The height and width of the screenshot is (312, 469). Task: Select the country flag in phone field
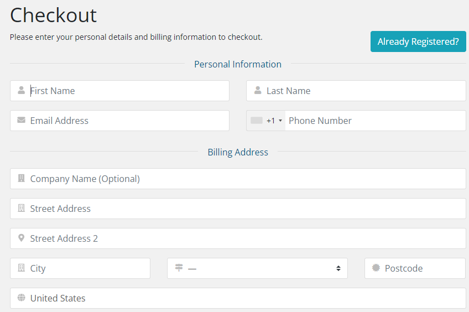(x=257, y=121)
